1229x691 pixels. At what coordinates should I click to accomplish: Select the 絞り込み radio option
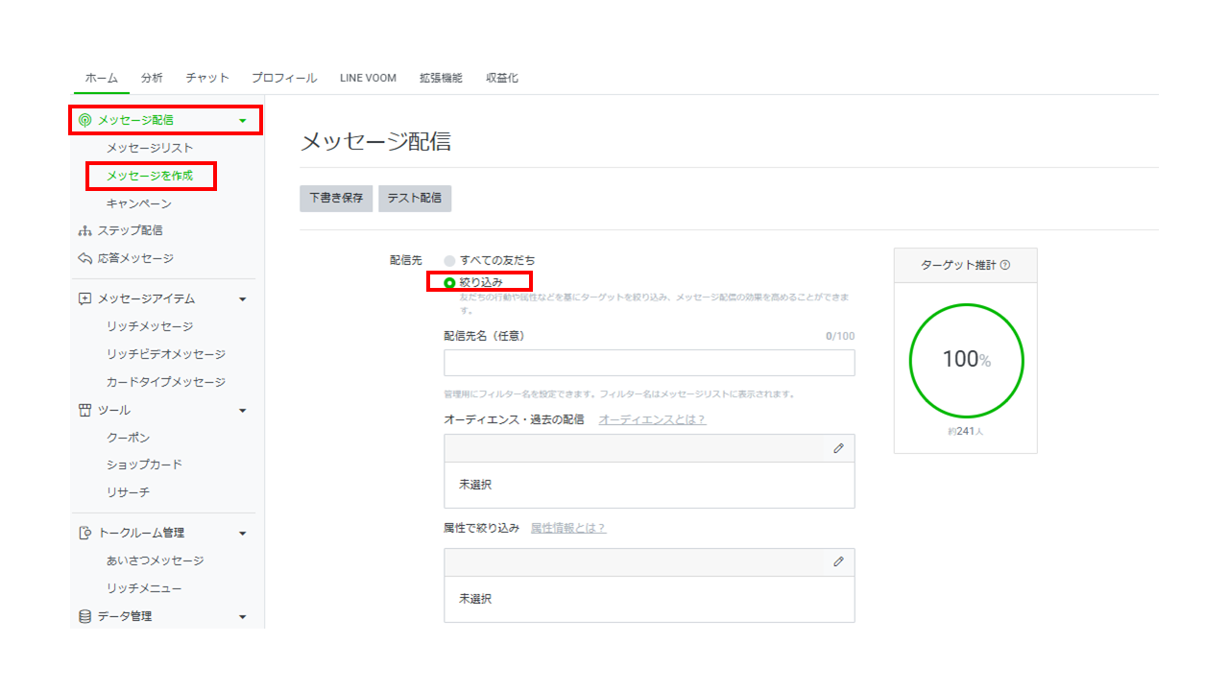click(x=449, y=282)
